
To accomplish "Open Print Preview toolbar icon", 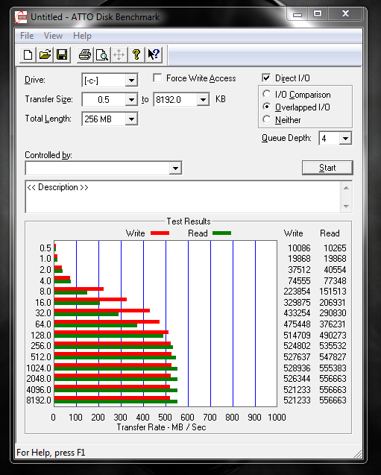I will 102,55.
